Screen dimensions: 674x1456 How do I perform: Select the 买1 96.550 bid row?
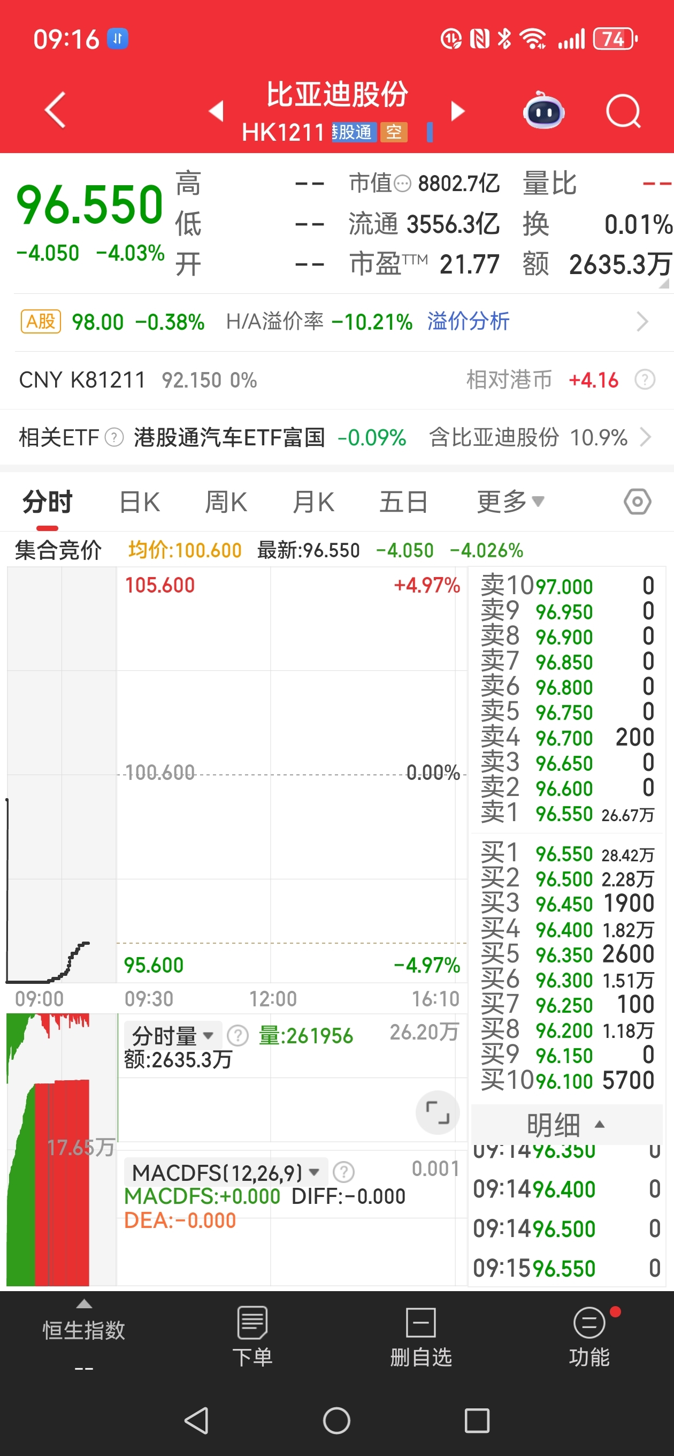point(566,853)
